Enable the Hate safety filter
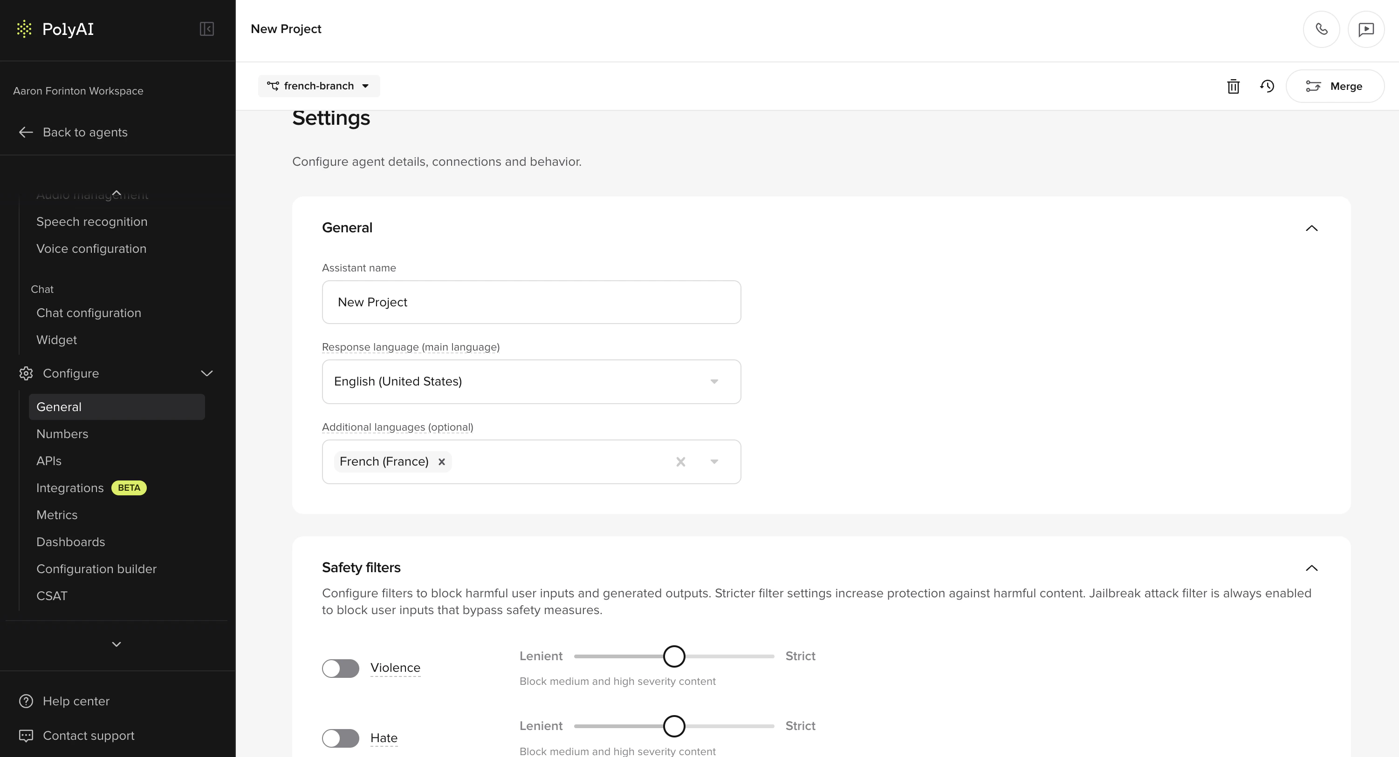This screenshot has height=757, width=1399. click(x=340, y=738)
